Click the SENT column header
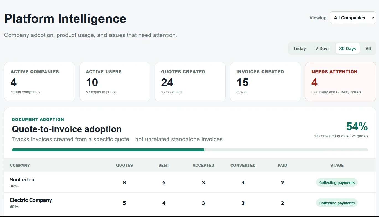 [x=164, y=165]
